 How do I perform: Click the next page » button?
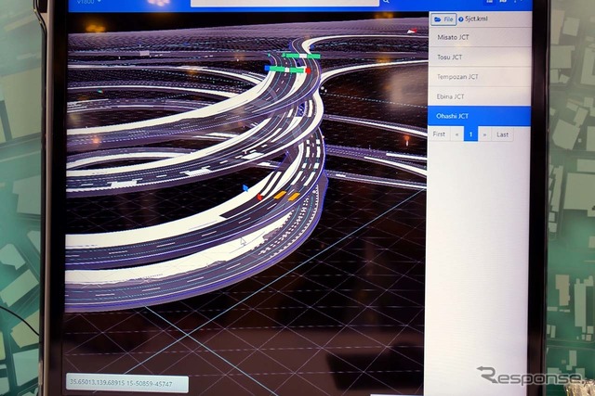coord(484,134)
